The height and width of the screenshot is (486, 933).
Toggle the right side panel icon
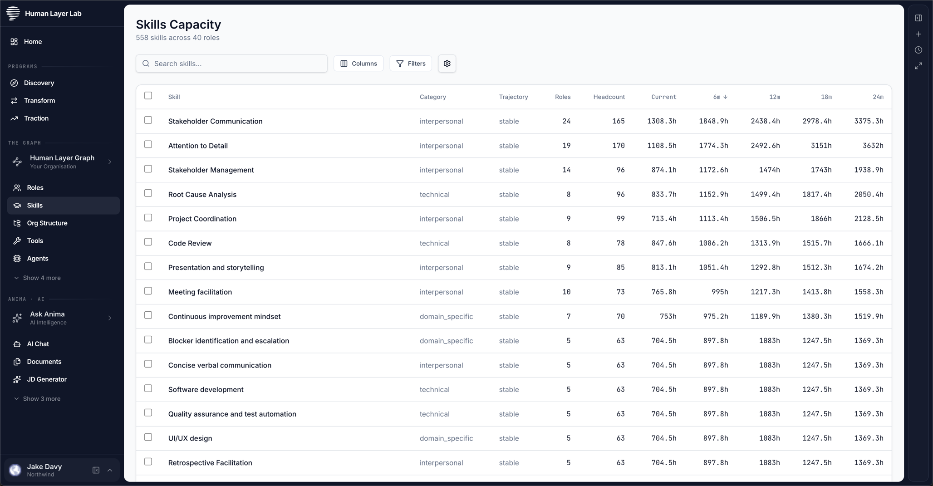coord(918,18)
